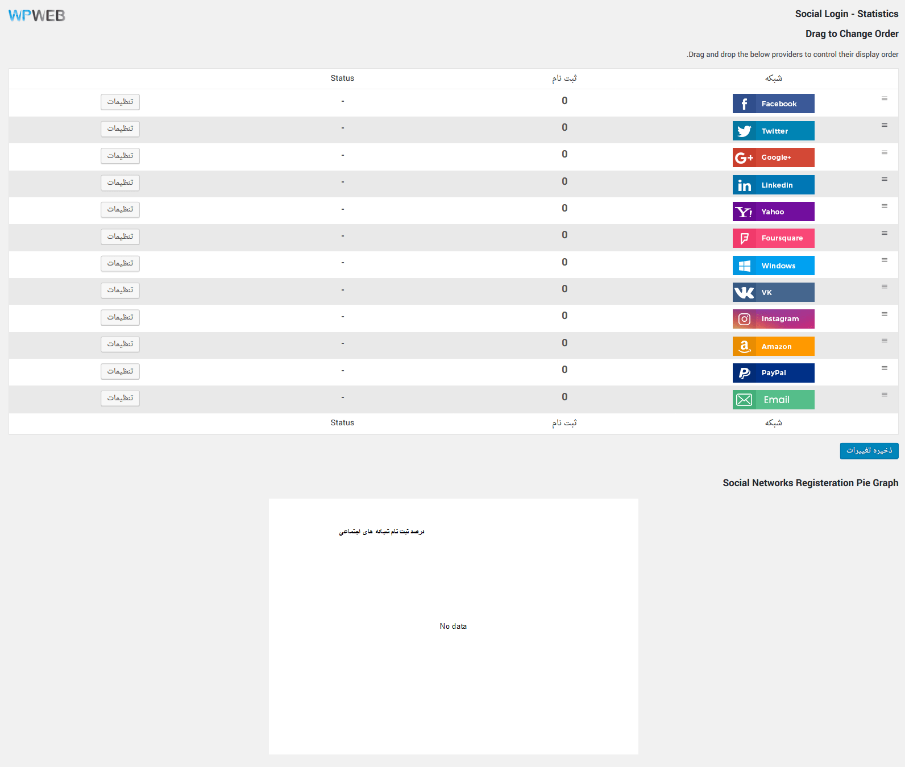The image size is (905, 767).
Task: Click the VK provider button
Action: coord(773,292)
